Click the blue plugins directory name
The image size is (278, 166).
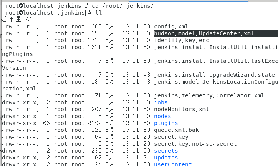pyautogui.click(x=166, y=123)
